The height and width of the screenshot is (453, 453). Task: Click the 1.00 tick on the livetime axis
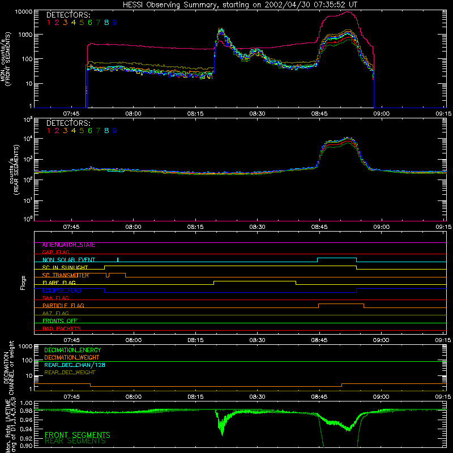click(26, 403)
